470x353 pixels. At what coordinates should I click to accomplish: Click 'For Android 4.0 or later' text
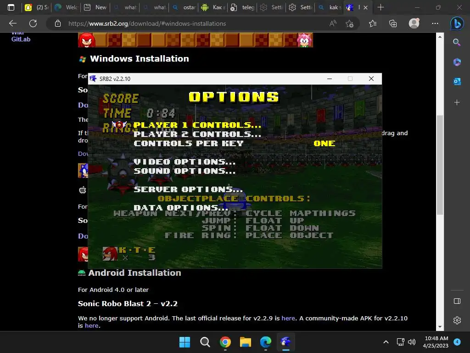pos(113,290)
